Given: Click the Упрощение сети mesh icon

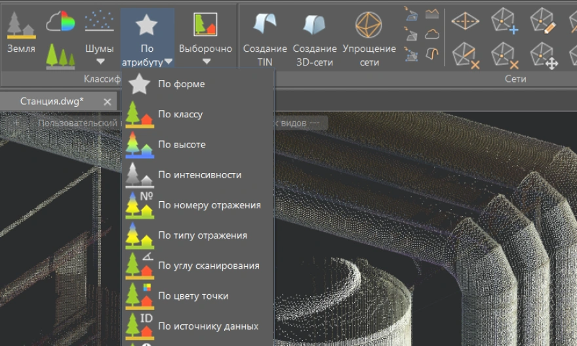Looking at the screenshot, I should pyautogui.click(x=368, y=25).
